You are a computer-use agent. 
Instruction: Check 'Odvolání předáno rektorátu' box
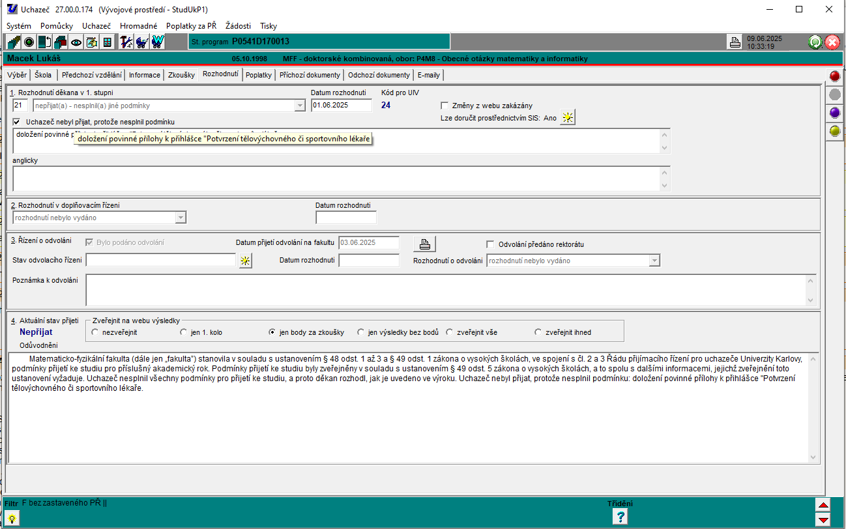[490, 244]
